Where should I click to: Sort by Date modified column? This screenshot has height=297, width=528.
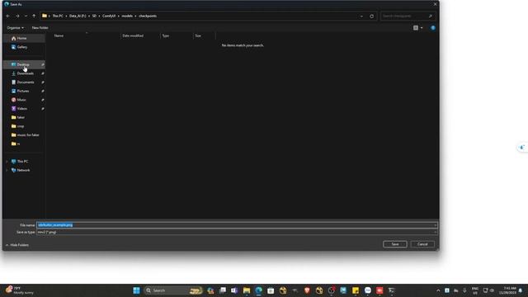[x=133, y=35]
